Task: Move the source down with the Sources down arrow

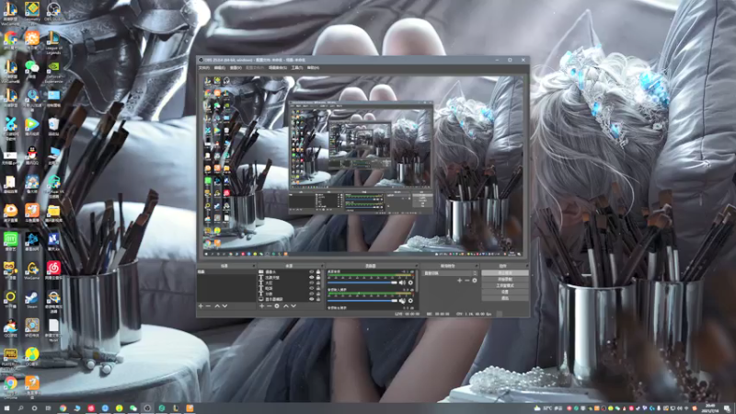Action: tap(293, 306)
